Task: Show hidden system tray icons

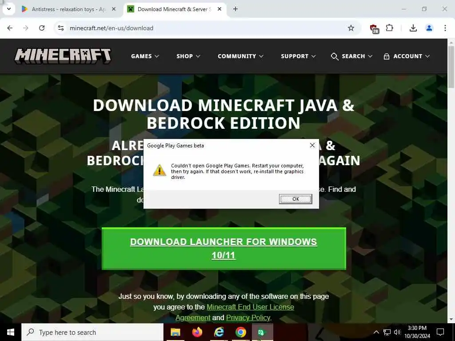Action: [x=376, y=332]
